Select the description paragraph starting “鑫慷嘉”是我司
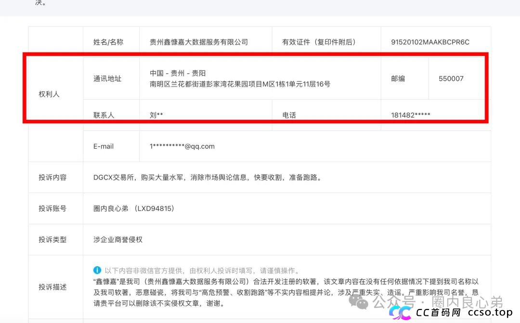Screen dimensions: 520x323 coord(286,293)
